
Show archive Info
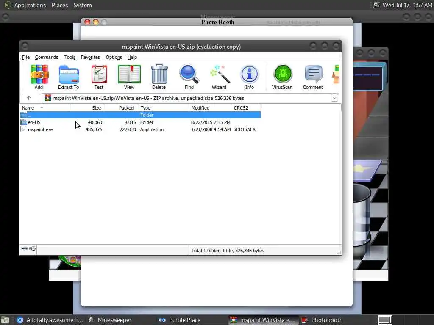pyautogui.click(x=249, y=74)
